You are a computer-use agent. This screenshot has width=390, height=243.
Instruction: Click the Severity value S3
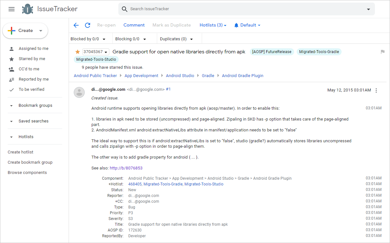131,219
